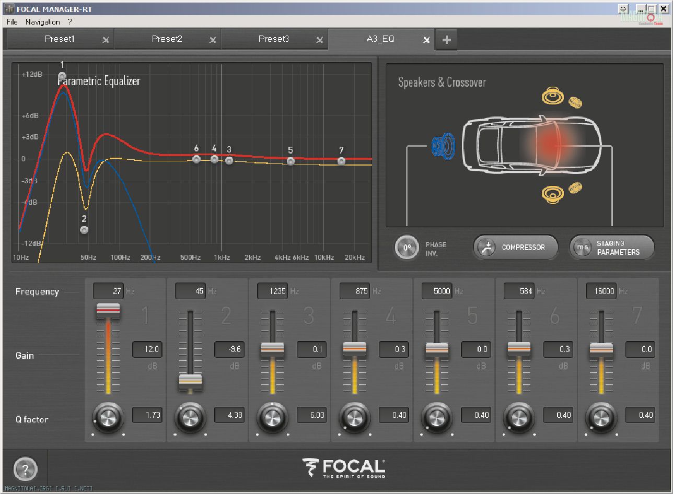The width and height of the screenshot is (673, 494).
Task: Click band 7 Q factor knob
Action: point(601,417)
